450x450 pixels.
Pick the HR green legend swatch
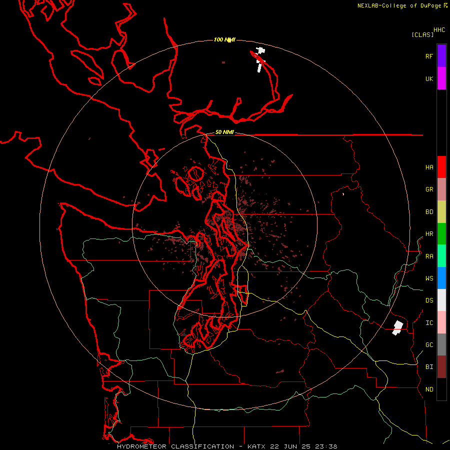click(441, 234)
